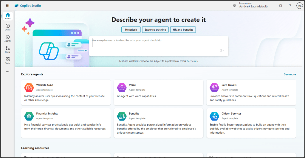
Task: Navigate to Flows in the sidebar
Action: (7, 49)
